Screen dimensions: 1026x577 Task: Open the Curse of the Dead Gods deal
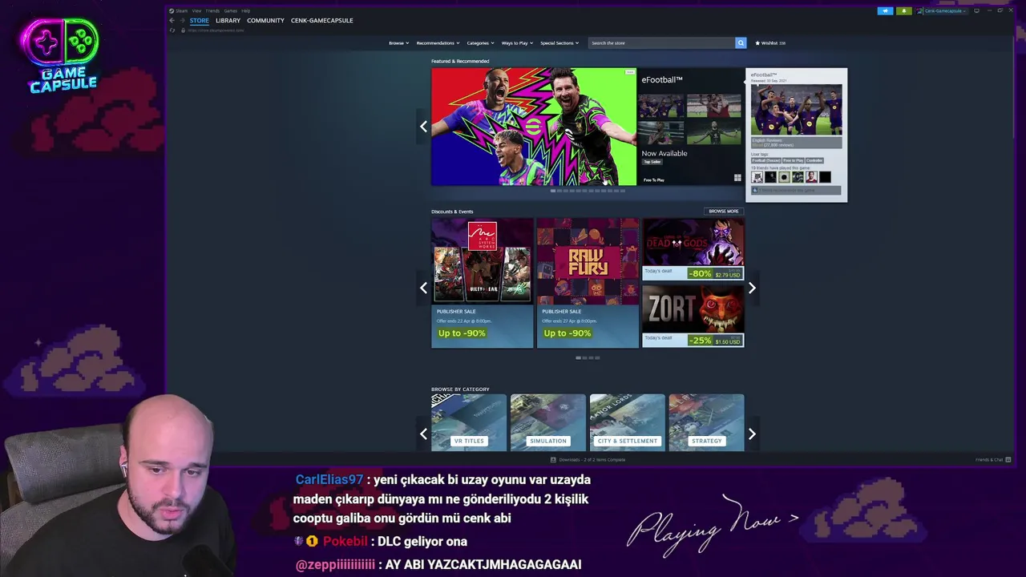(693, 249)
